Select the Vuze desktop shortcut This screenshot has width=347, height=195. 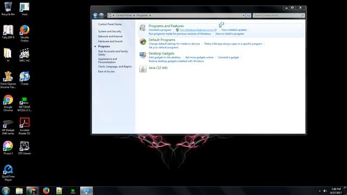(24, 9)
